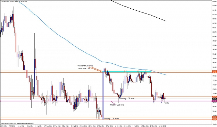Click the "3 Nov 2011" date label
This screenshot has width=217, height=127.
[x=109, y=126]
